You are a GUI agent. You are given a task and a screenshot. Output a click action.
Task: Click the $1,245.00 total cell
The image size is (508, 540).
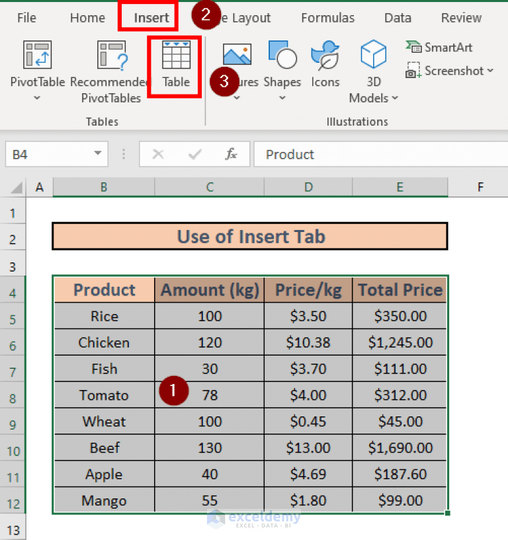click(x=400, y=342)
